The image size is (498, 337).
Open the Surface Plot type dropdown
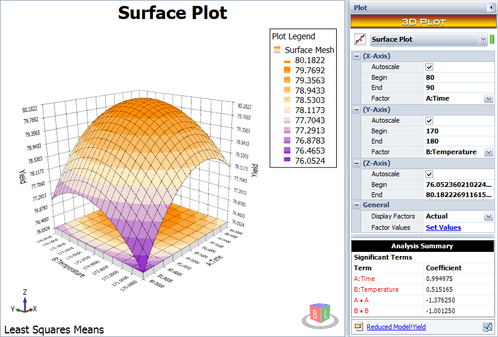tap(483, 39)
